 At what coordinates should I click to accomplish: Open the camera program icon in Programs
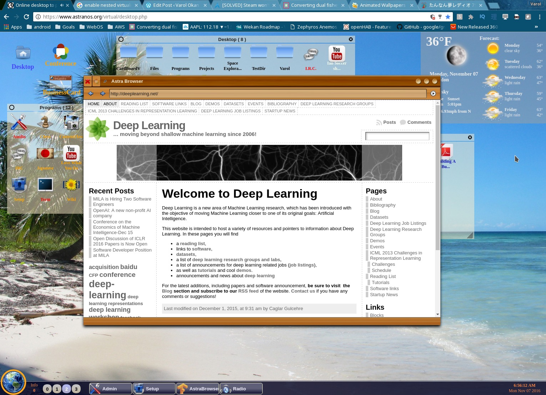point(71,122)
